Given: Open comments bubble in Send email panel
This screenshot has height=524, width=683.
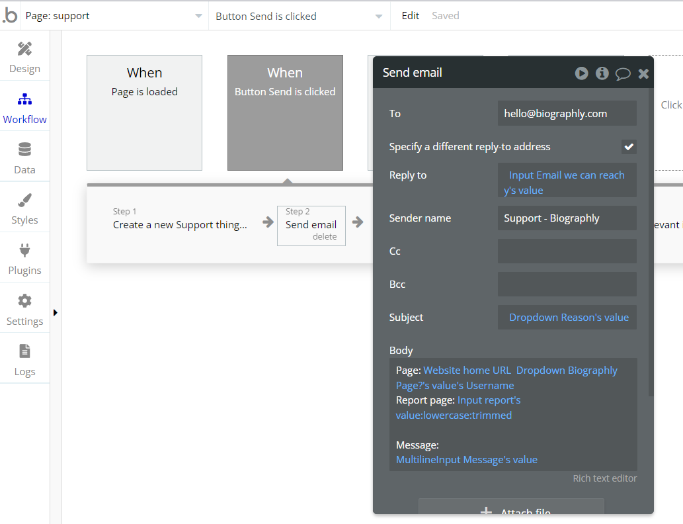Looking at the screenshot, I should pyautogui.click(x=623, y=73).
